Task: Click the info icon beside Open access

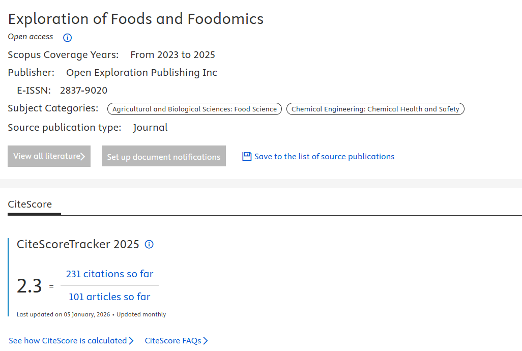Action: [x=67, y=38]
